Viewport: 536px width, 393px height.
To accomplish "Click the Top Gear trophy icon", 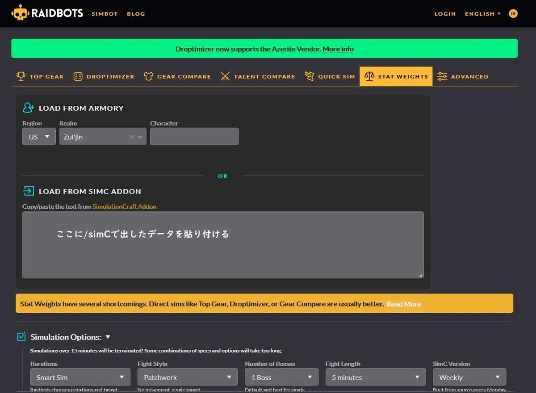I will pyautogui.click(x=21, y=76).
